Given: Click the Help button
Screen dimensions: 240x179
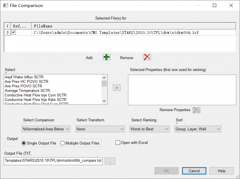Looking at the screenshot, I should point(221,171).
